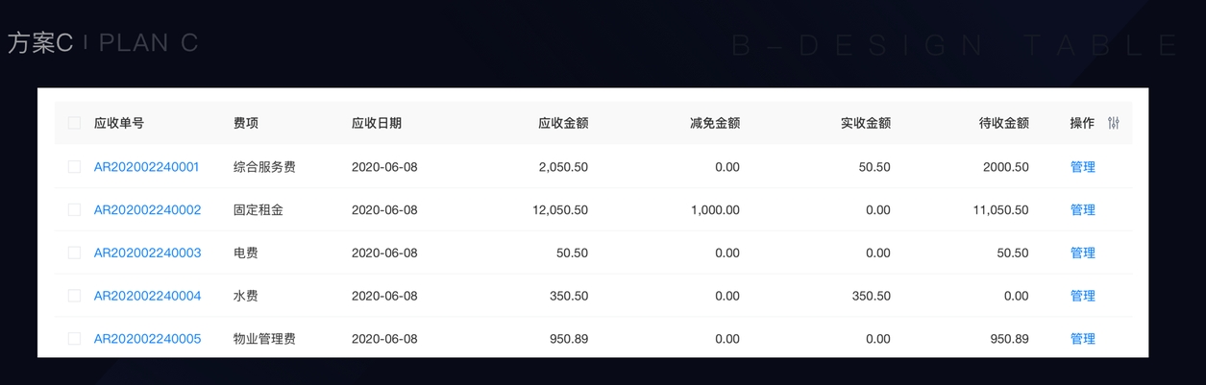
Task: View details of AR202002240003
Action: [x=147, y=253]
